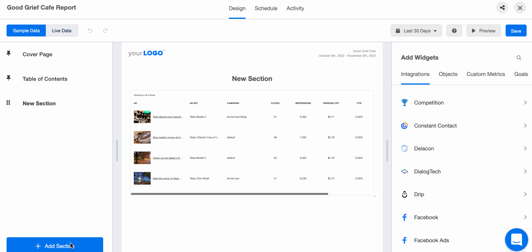Switch to Live Data mode
The image size is (532, 252).
62,31
